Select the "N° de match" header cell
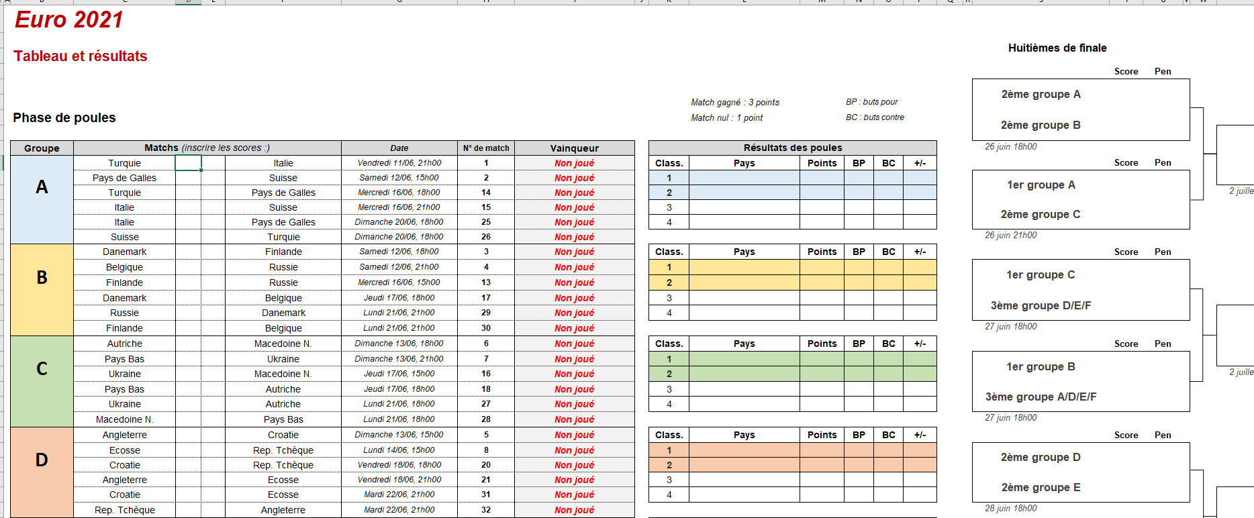The height and width of the screenshot is (518, 1254). click(x=486, y=148)
